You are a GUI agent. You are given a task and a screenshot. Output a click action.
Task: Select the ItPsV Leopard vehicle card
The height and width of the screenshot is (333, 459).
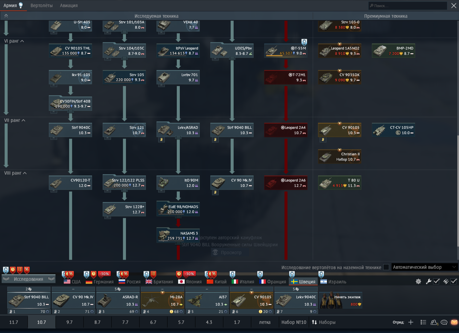click(x=178, y=51)
